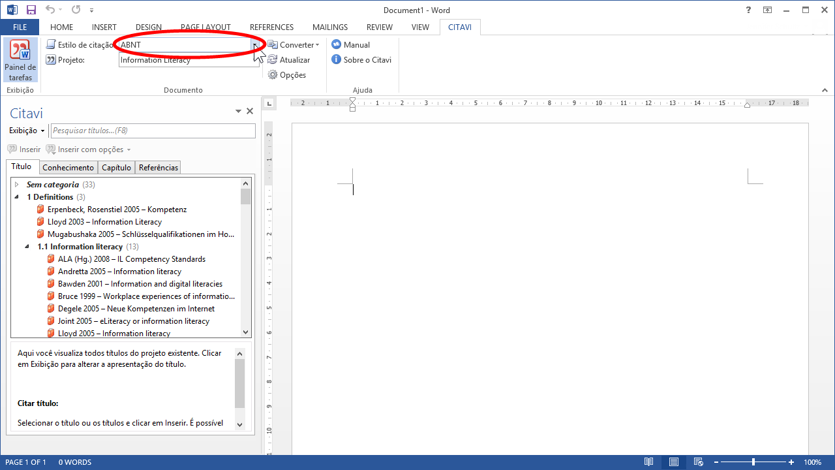Image resolution: width=835 pixels, height=470 pixels.
Task: Open the Converter dropdown menu
Action: click(293, 45)
